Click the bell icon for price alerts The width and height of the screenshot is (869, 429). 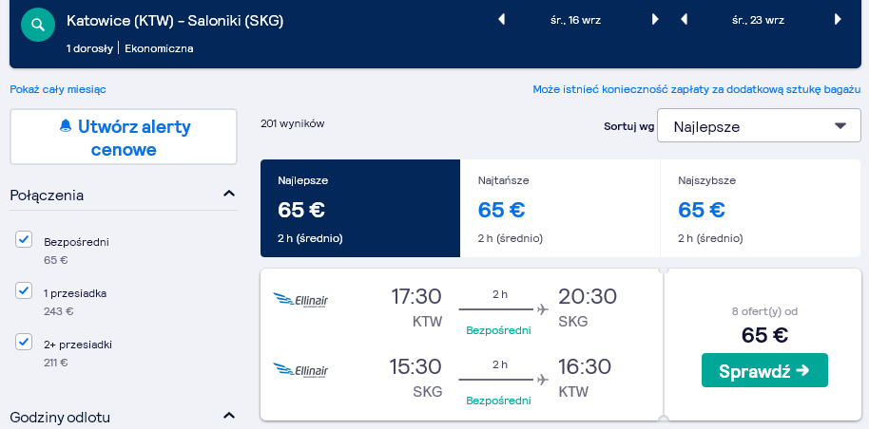(66, 126)
